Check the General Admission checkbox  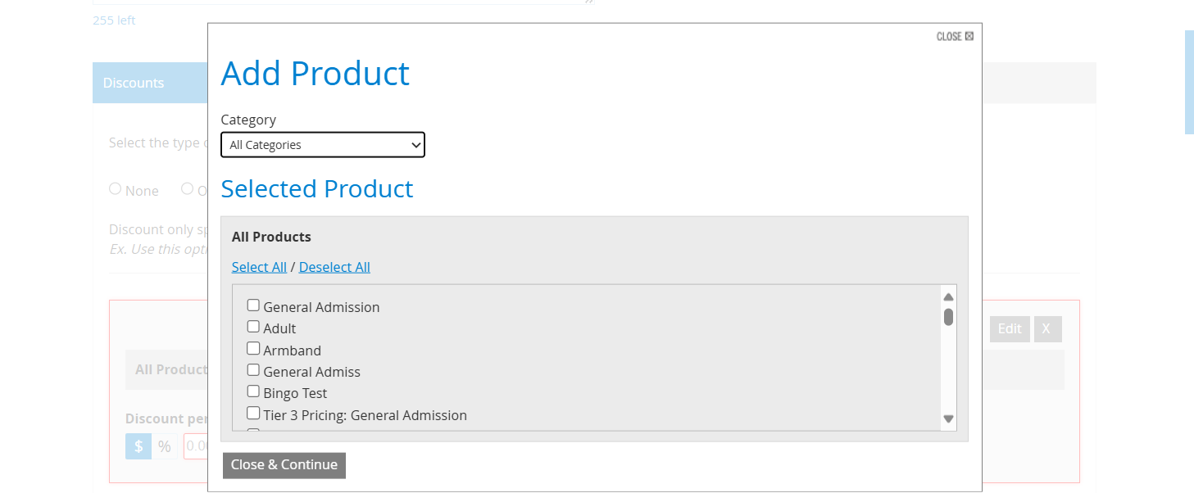click(x=253, y=305)
